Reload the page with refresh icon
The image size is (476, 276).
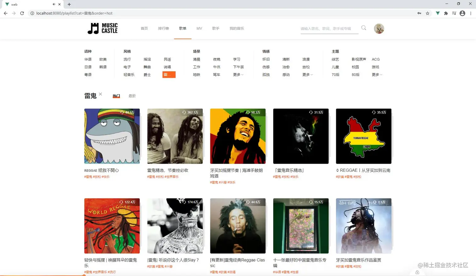pyautogui.click(x=22, y=13)
